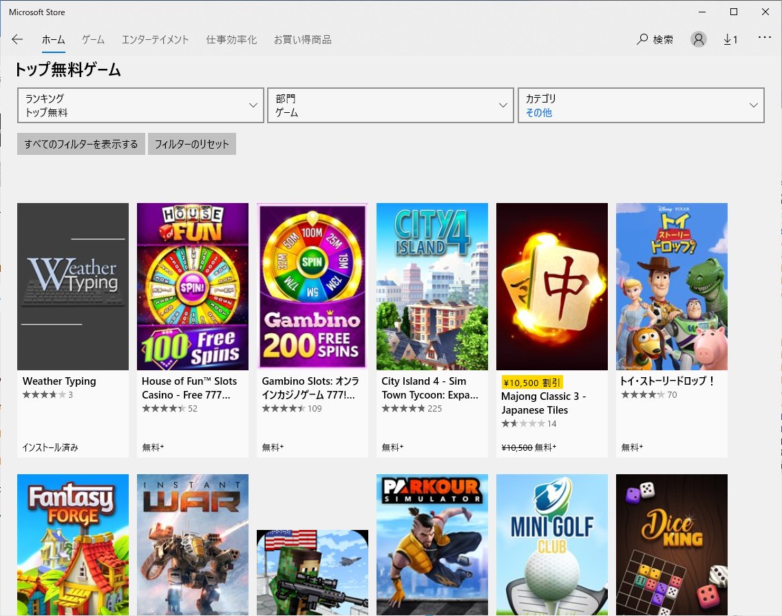Image resolution: width=782 pixels, height=616 pixels.
Task: Click the Weather Typing title text
Action: tap(59, 381)
